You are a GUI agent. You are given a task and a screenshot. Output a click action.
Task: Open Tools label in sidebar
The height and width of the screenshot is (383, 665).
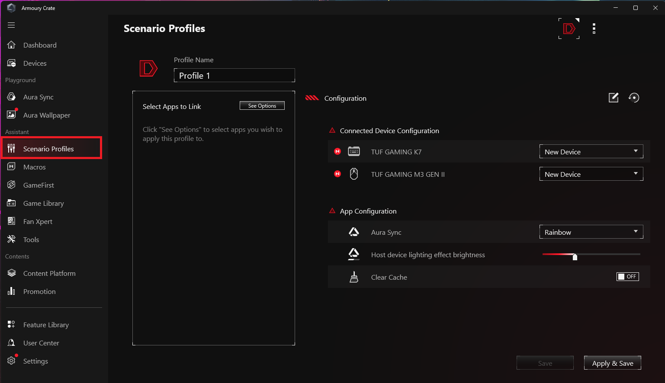[x=31, y=239]
